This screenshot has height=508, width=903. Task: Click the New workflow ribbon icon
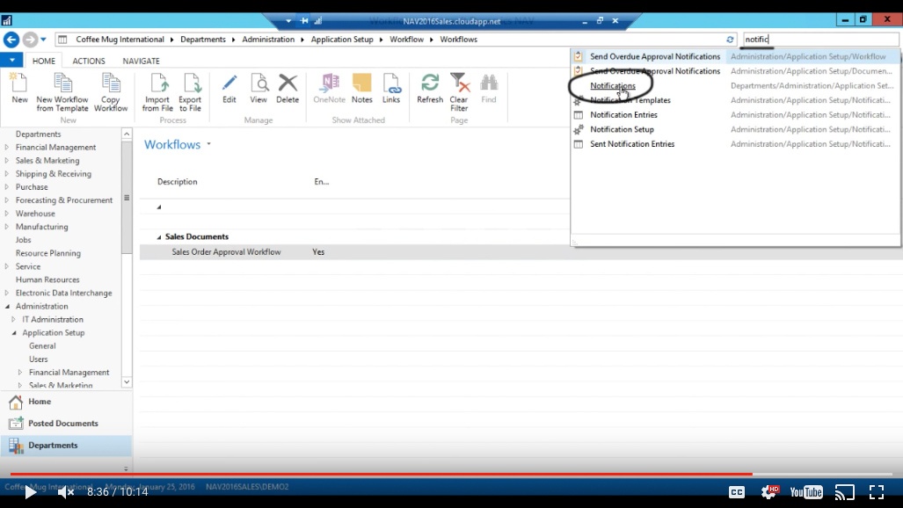pos(18,85)
